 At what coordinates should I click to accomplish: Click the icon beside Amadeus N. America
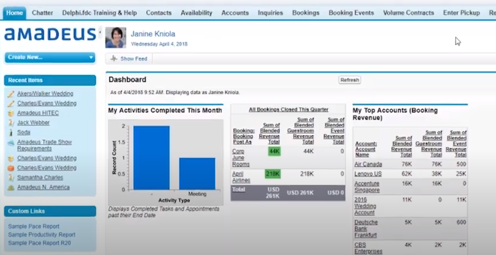[11, 188]
